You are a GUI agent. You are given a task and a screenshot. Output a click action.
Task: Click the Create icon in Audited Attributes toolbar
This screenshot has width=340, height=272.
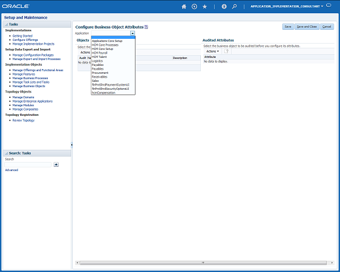click(226, 51)
